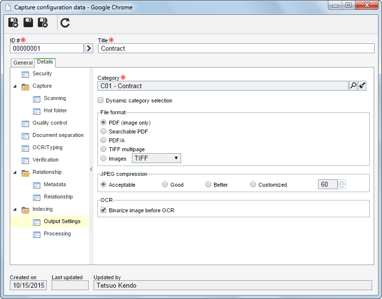Select PDF/A file format option

(x=103, y=140)
